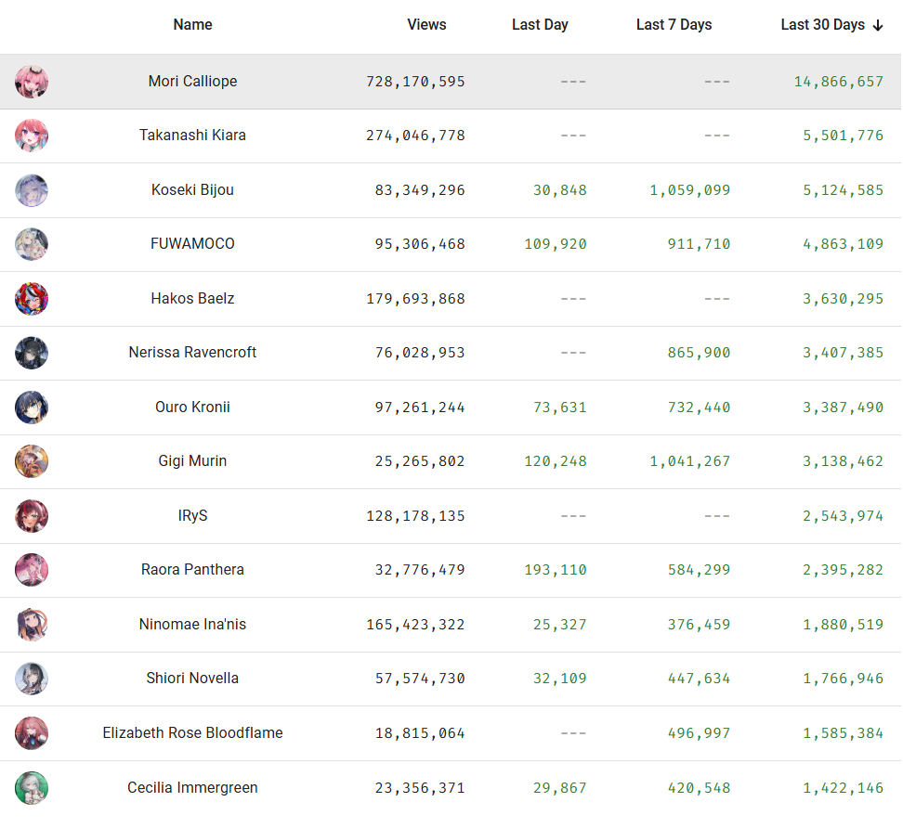Sort by the Last 7 Days column

pyautogui.click(x=674, y=25)
